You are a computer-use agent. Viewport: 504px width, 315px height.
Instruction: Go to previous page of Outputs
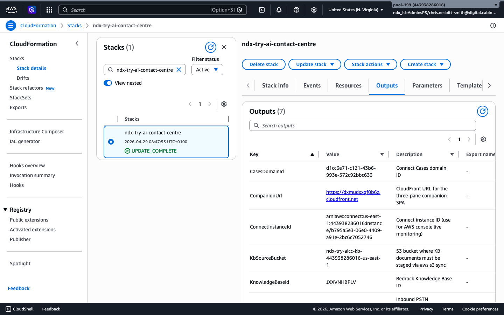(x=449, y=139)
